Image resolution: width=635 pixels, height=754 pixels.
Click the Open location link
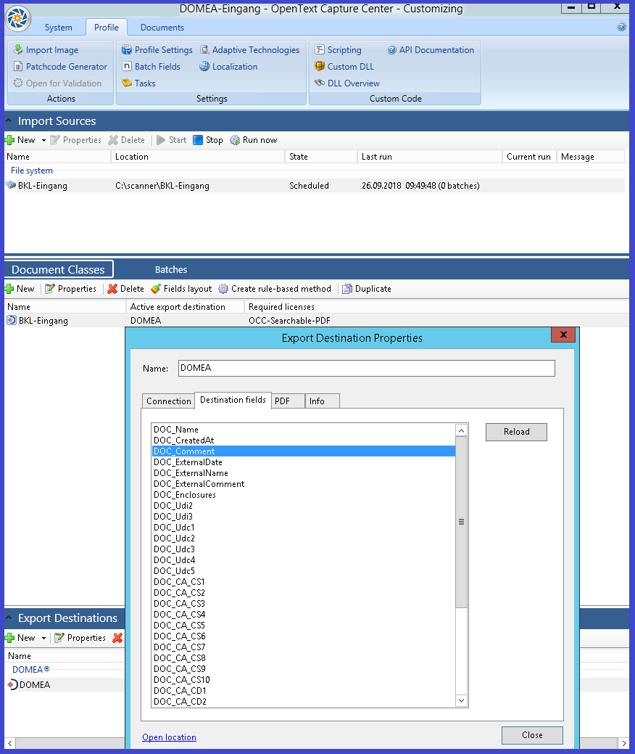click(169, 737)
